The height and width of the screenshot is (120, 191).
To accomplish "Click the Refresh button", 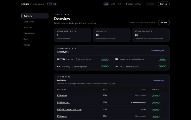I will pyautogui.click(x=164, y=22).
